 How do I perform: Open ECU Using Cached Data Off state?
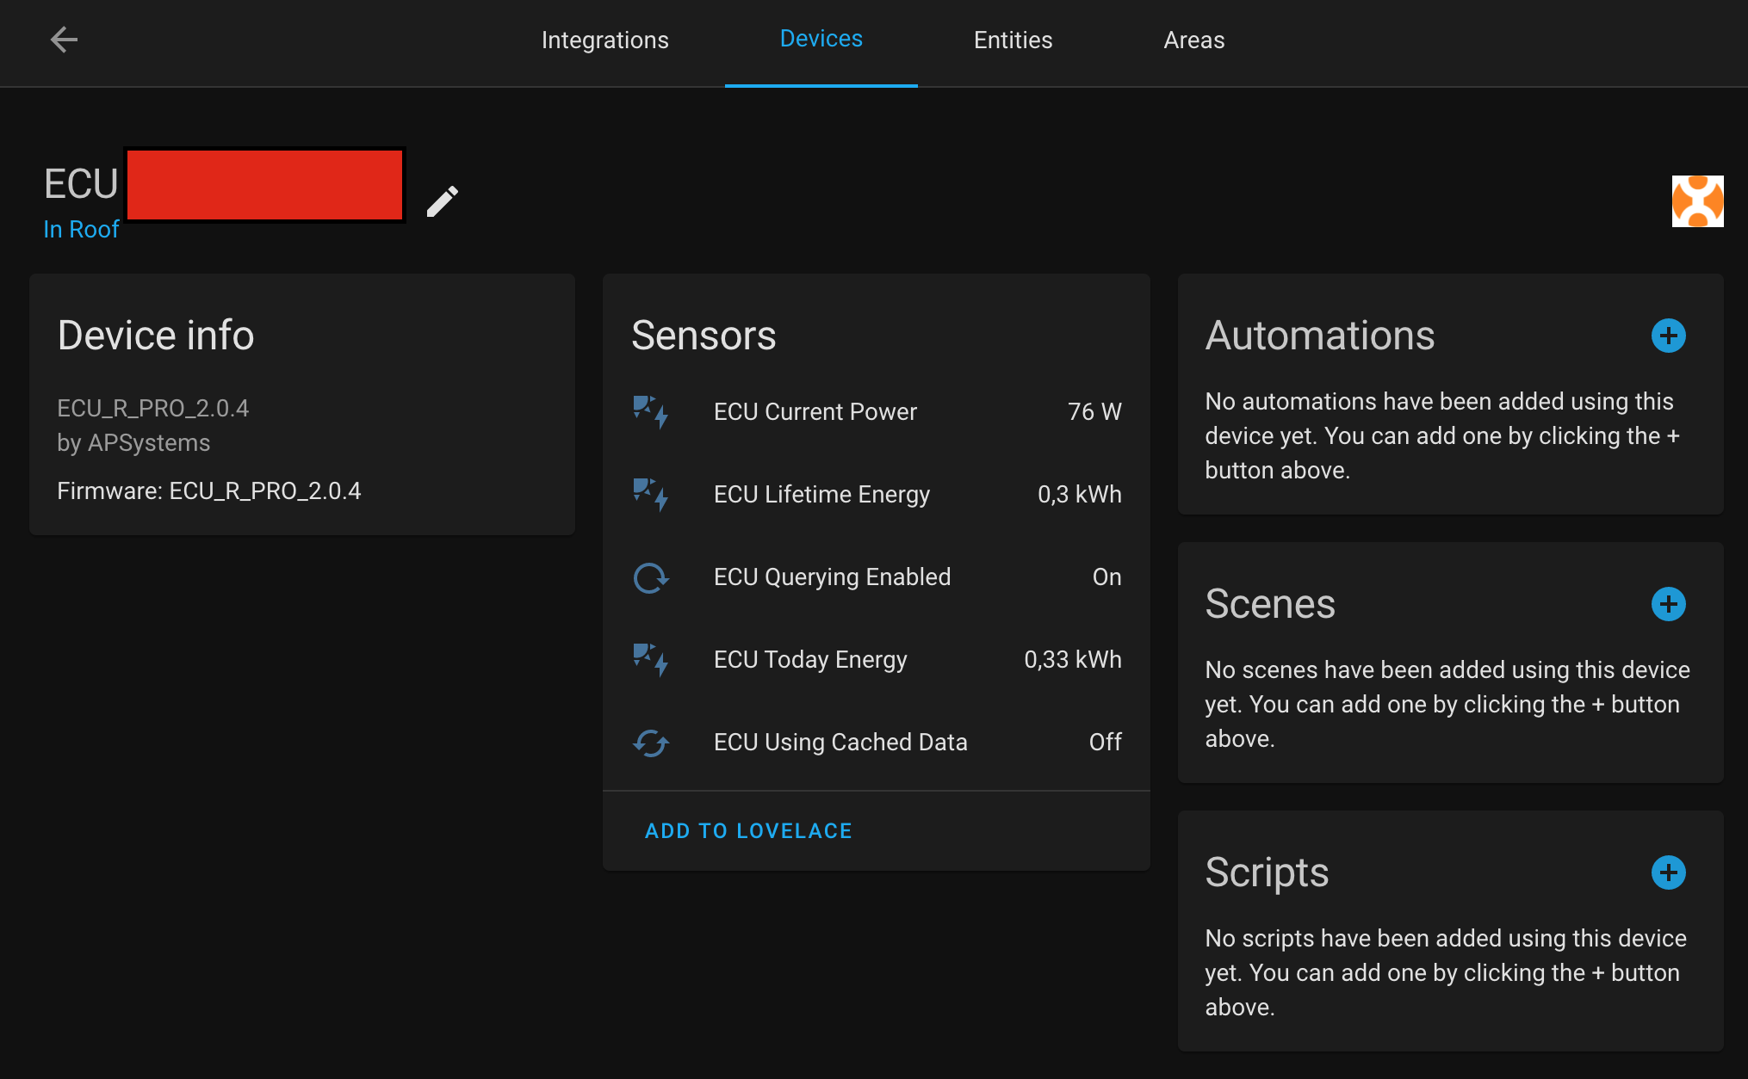(x=1105, y=743)
